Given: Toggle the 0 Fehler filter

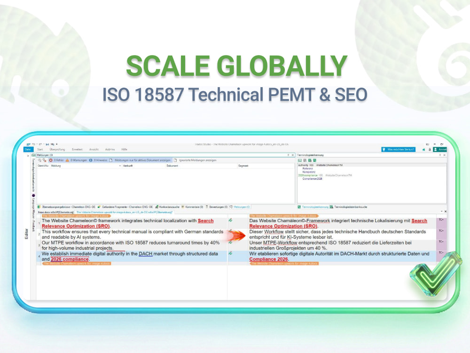Looking at the screenshot, I should click(x=56, y=160).
